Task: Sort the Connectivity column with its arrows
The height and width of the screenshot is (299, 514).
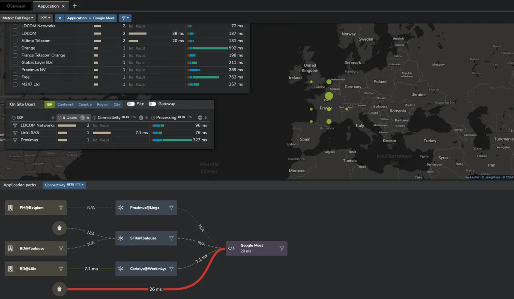Action: pos(146,117)
